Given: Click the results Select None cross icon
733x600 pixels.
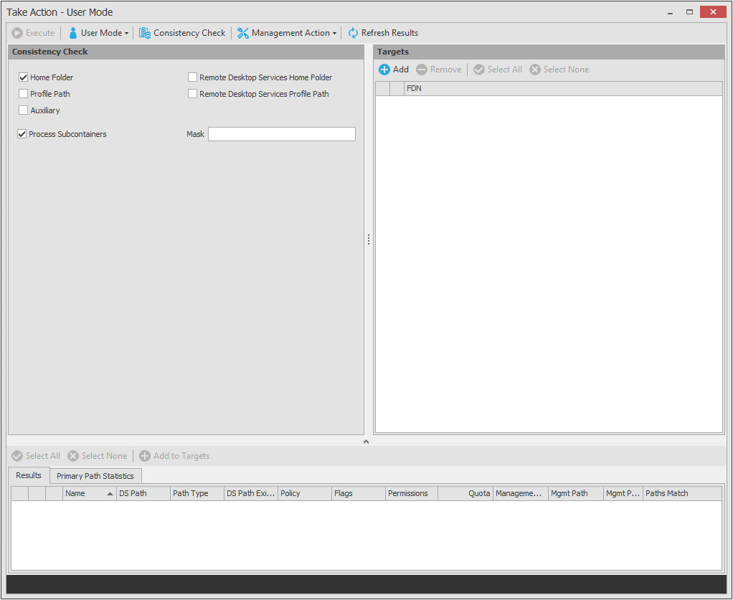Looking at the screenshot, I should pos(73,456).
